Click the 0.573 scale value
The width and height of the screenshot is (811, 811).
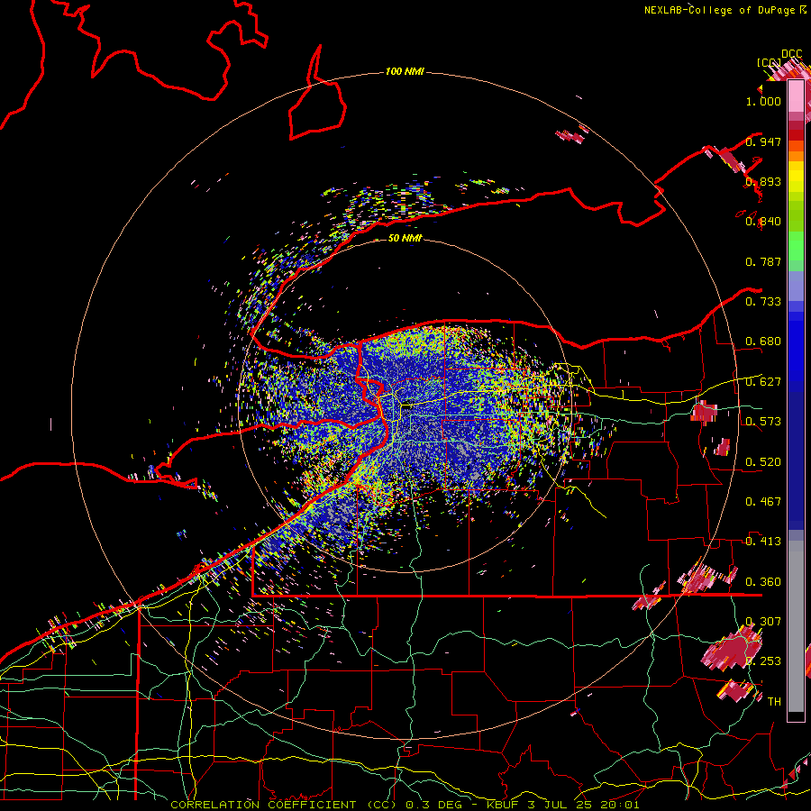pyautogui.click(x=763, y=422)
